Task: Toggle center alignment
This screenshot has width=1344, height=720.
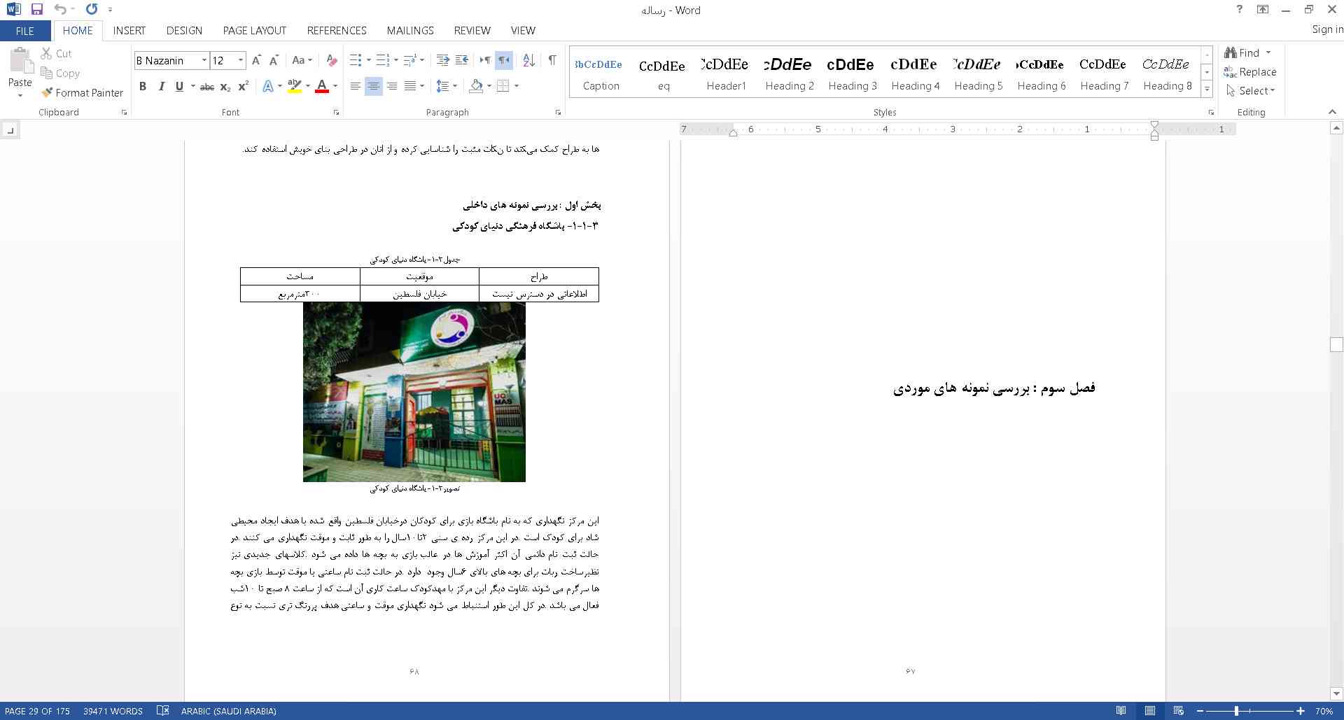Action: [374, 86]
